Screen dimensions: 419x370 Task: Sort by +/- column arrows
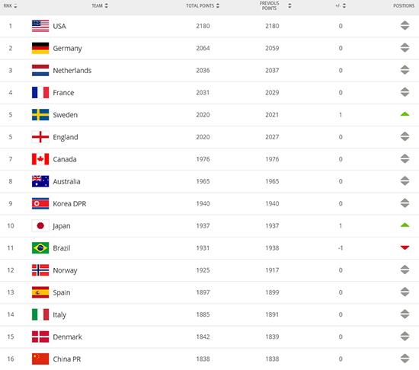pyautogui.click(x=344, y=5)
